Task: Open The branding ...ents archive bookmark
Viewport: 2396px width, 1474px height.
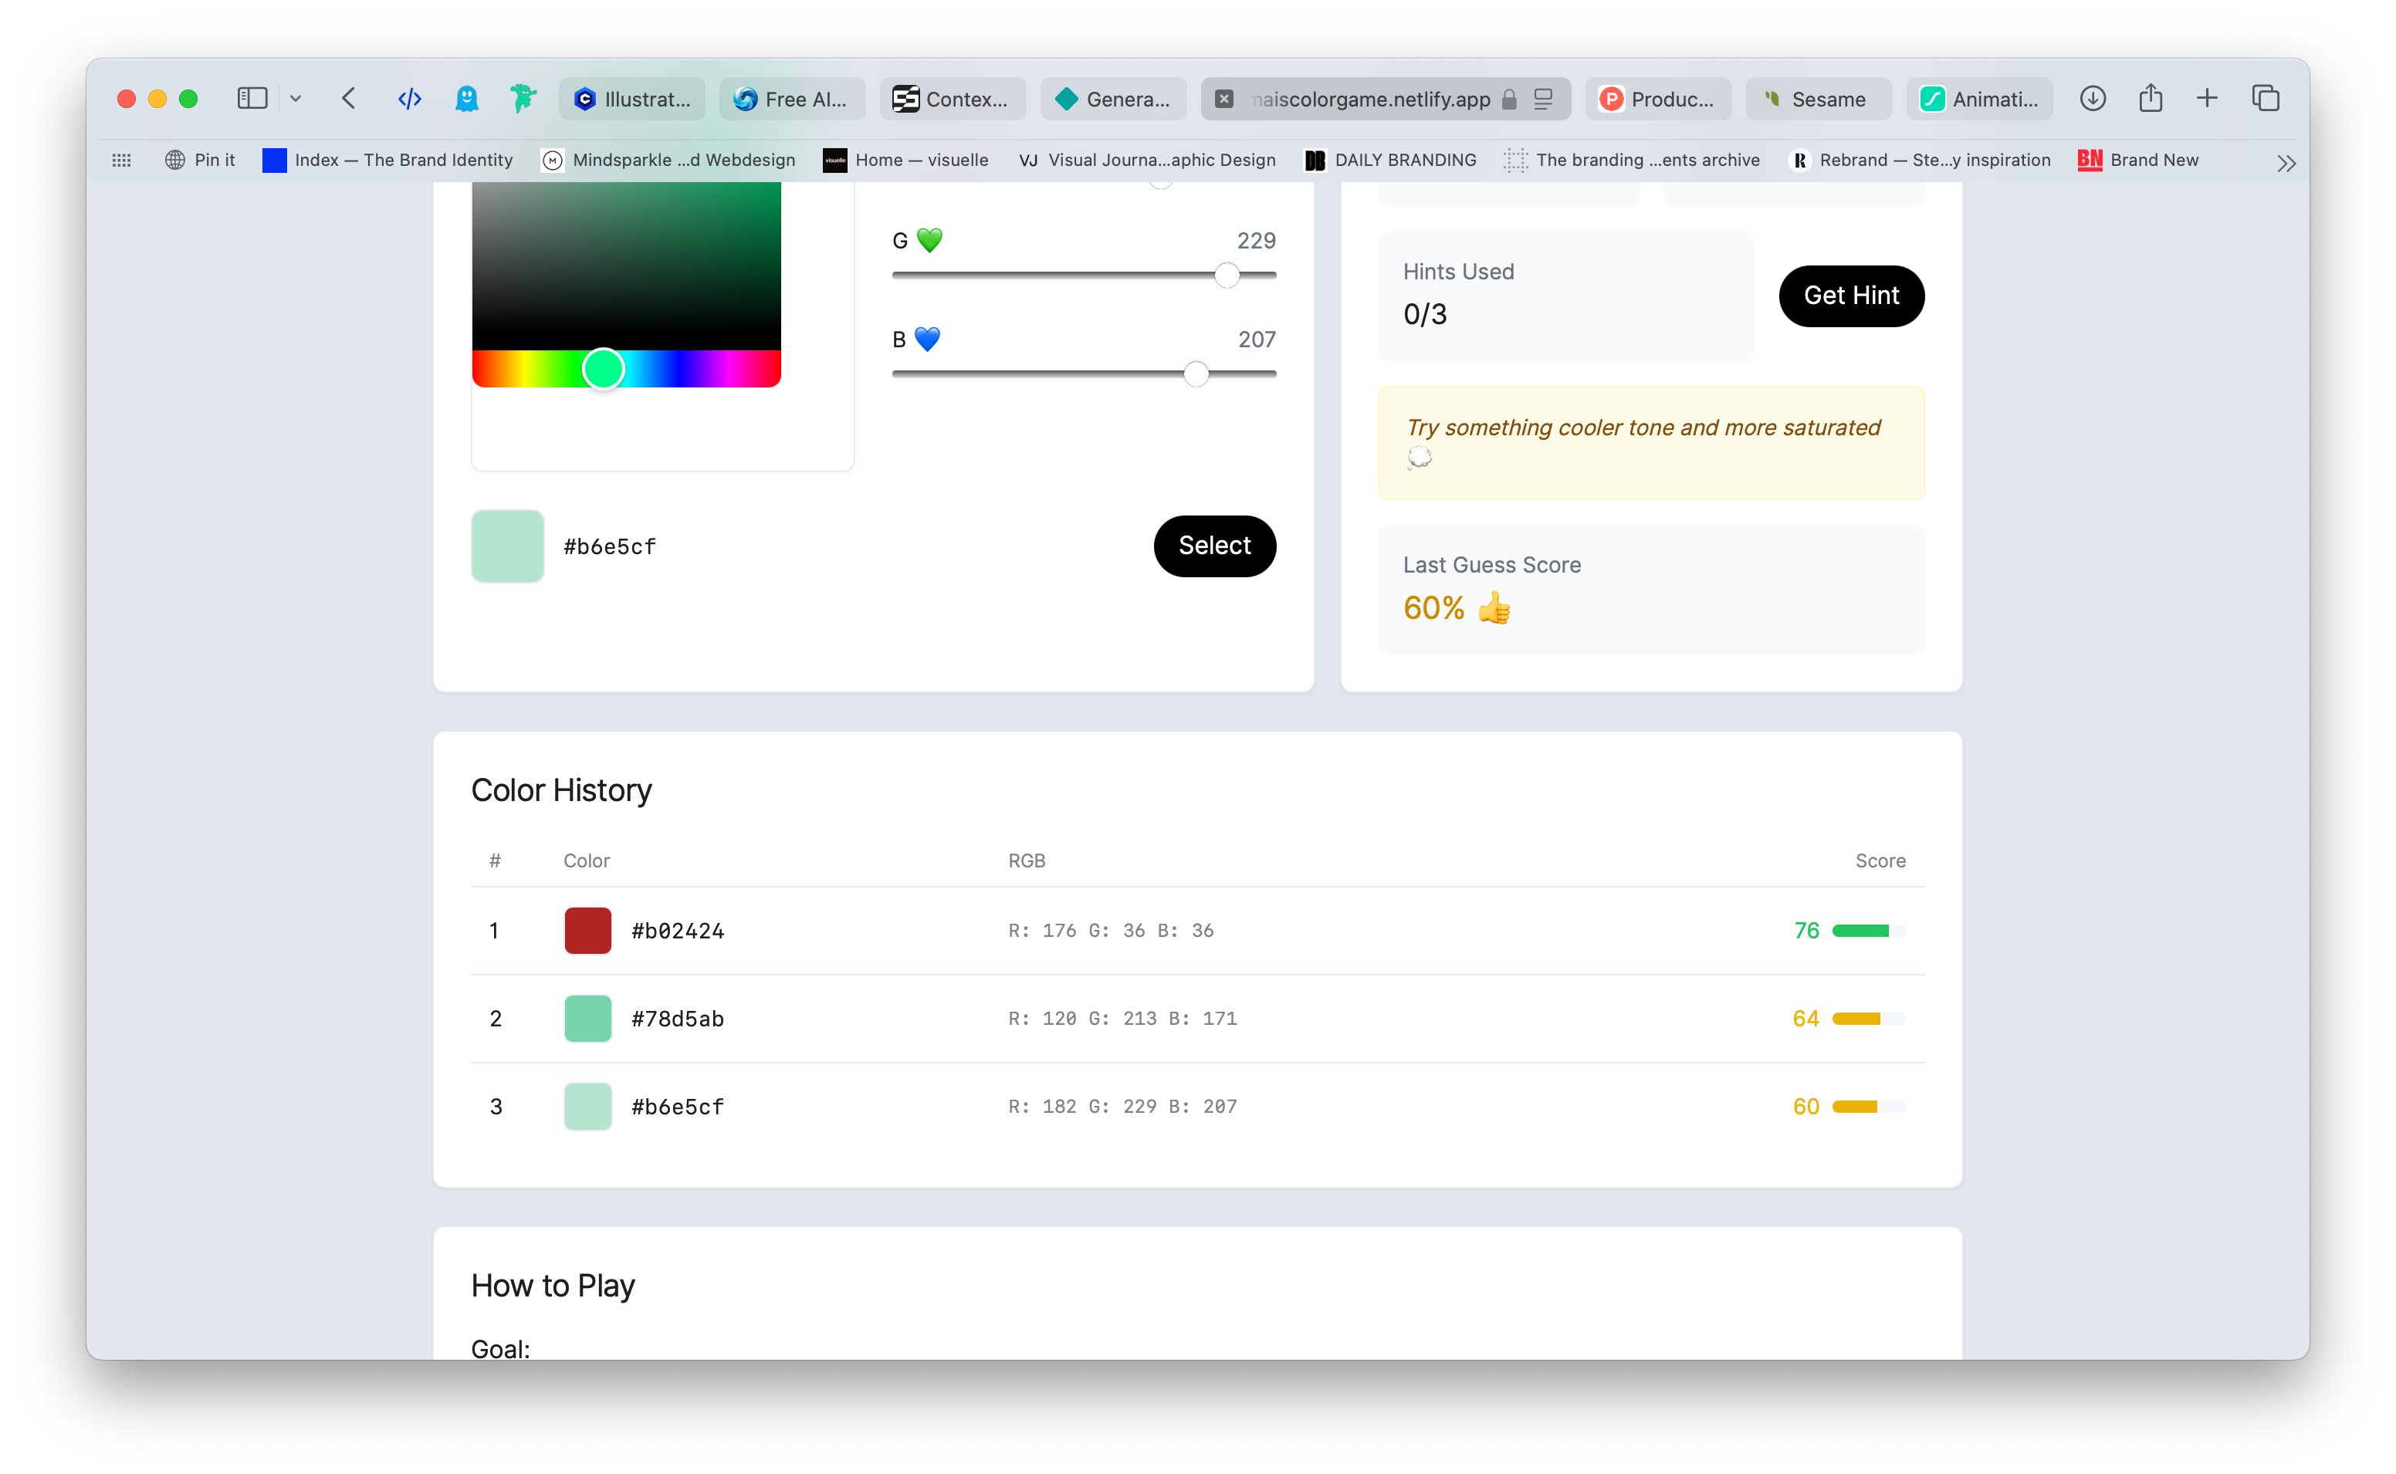Action: (1632, 160)
